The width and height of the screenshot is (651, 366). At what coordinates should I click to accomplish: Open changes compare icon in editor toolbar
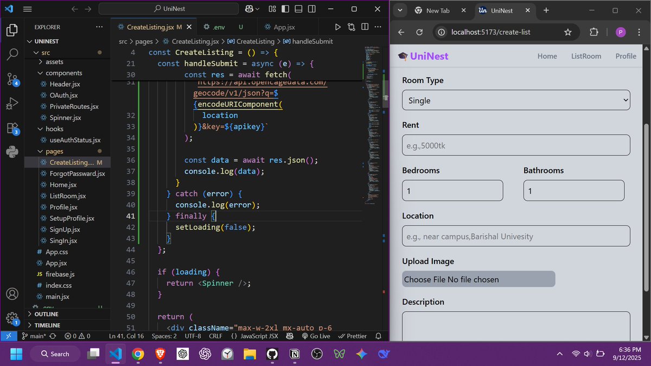coord(352,27)
